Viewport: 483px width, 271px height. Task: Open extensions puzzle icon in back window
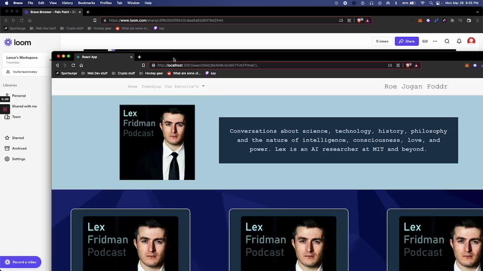tap(452, 20)
